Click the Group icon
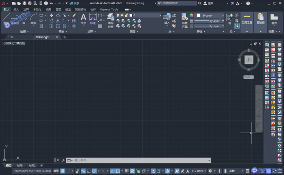This screenshot has width=284, height=175. 230,19
